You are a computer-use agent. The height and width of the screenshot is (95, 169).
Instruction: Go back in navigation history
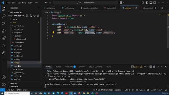tap(46, 3)
